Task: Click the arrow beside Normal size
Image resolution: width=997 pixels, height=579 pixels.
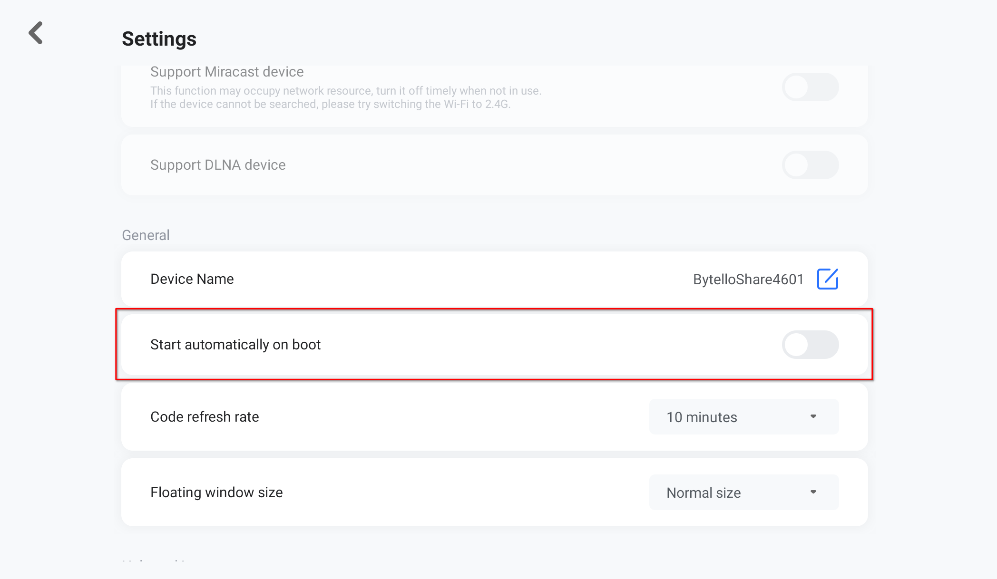Action: [x=813, y=492]
